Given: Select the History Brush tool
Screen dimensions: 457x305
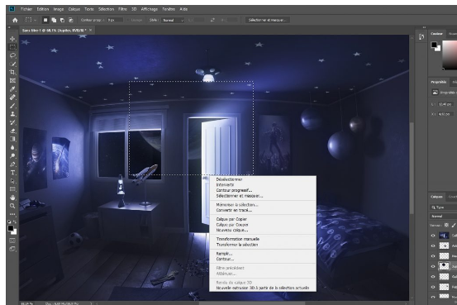Looking at the screenshot, I should [12, 122].
